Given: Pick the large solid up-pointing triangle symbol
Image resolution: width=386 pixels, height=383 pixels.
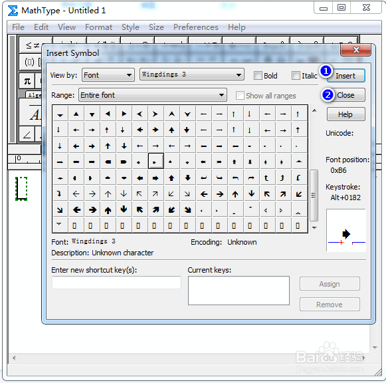Looking at the screenshot, I should (x=76, y=114).
